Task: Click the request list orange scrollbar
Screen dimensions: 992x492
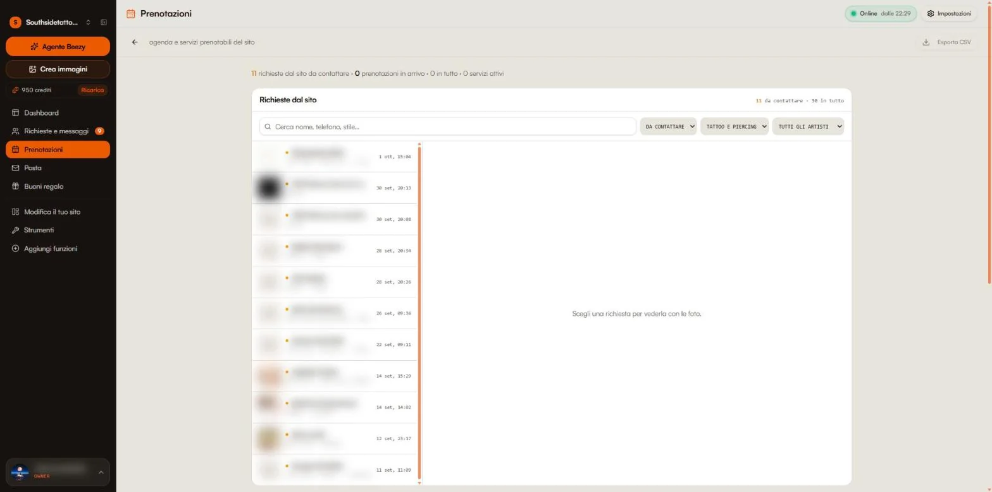Action: point(419,313)
